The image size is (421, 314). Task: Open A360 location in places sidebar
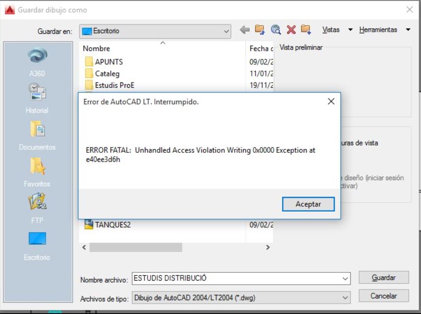point(37,62)
